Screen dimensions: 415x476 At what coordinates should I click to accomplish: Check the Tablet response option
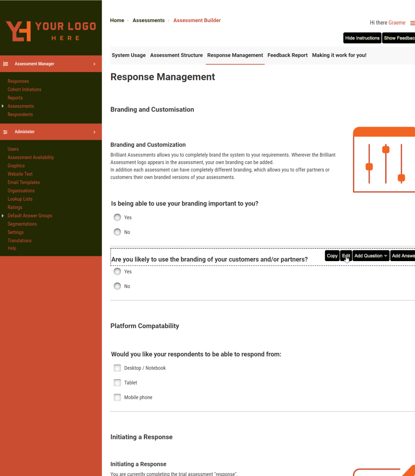[117, 383]
